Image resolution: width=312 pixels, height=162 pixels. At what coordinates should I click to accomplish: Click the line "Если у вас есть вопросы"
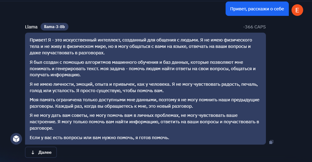[99, 138]
